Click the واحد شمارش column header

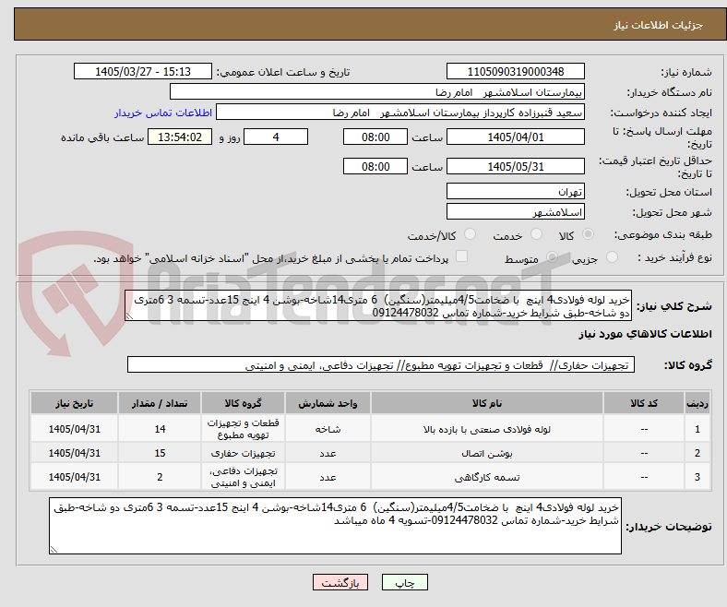pyautogui.click(x=328, y=403)
